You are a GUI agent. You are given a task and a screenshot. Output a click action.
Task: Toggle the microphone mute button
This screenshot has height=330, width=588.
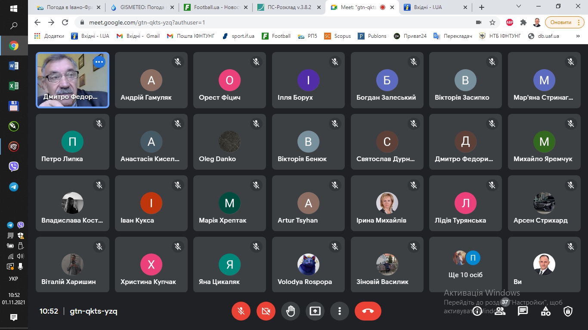pyautogui.click(x=241, y=311)
